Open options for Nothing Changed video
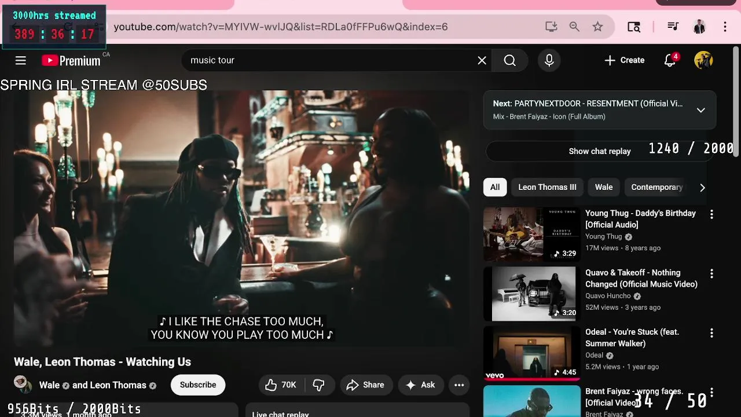741x417 pixels. pos(711,273)
